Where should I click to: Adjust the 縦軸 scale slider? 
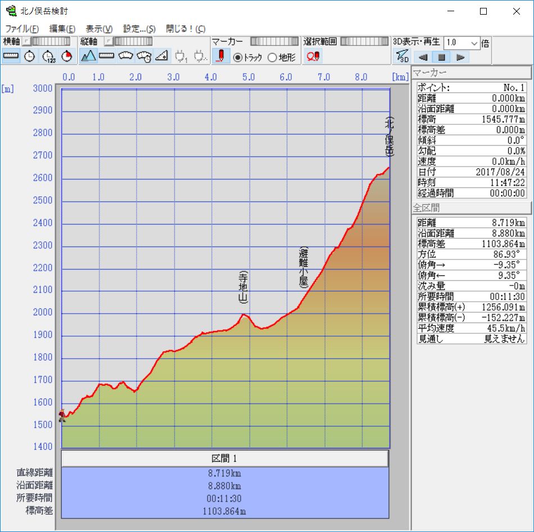(x=133, y=42)
